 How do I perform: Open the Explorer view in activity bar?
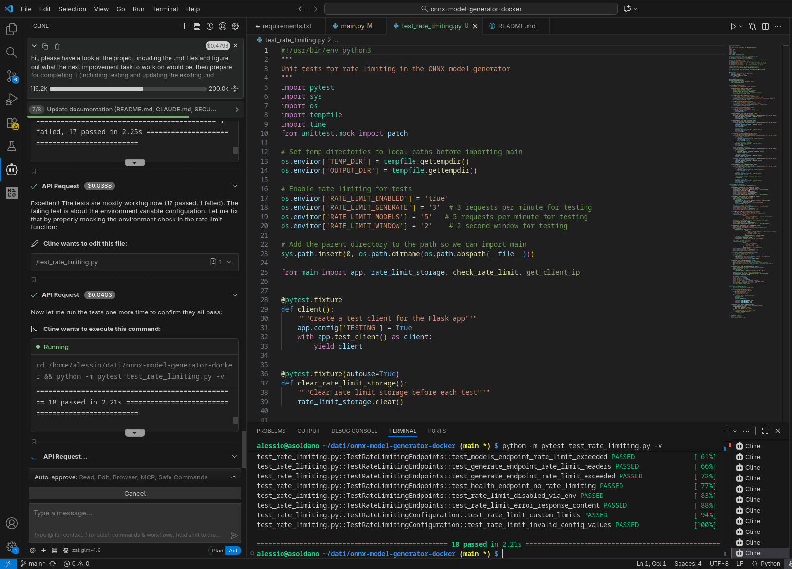point(11,29)
